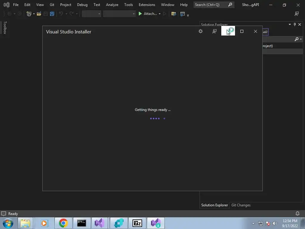Open Windows Media Player from taskbar
The height and width of the screenshot is (229, 305).
coord(44,223)
